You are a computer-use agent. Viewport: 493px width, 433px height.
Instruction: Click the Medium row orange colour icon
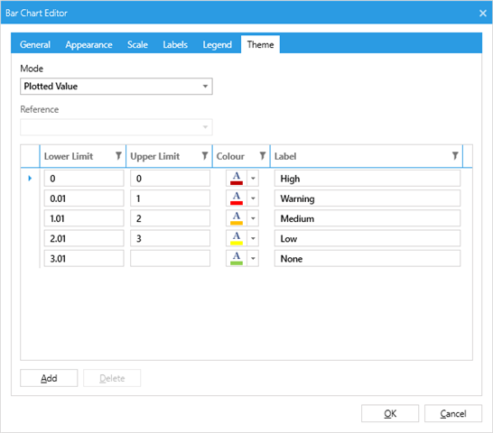pyautogui.click(x=237, y=218)
